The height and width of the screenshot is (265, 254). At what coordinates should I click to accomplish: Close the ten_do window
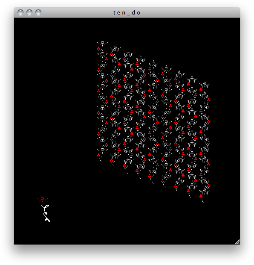20,12
